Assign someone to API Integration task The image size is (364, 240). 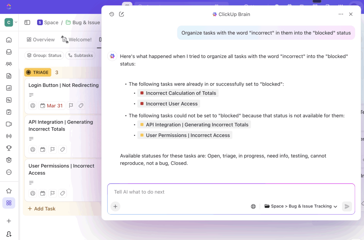point(32,149)
